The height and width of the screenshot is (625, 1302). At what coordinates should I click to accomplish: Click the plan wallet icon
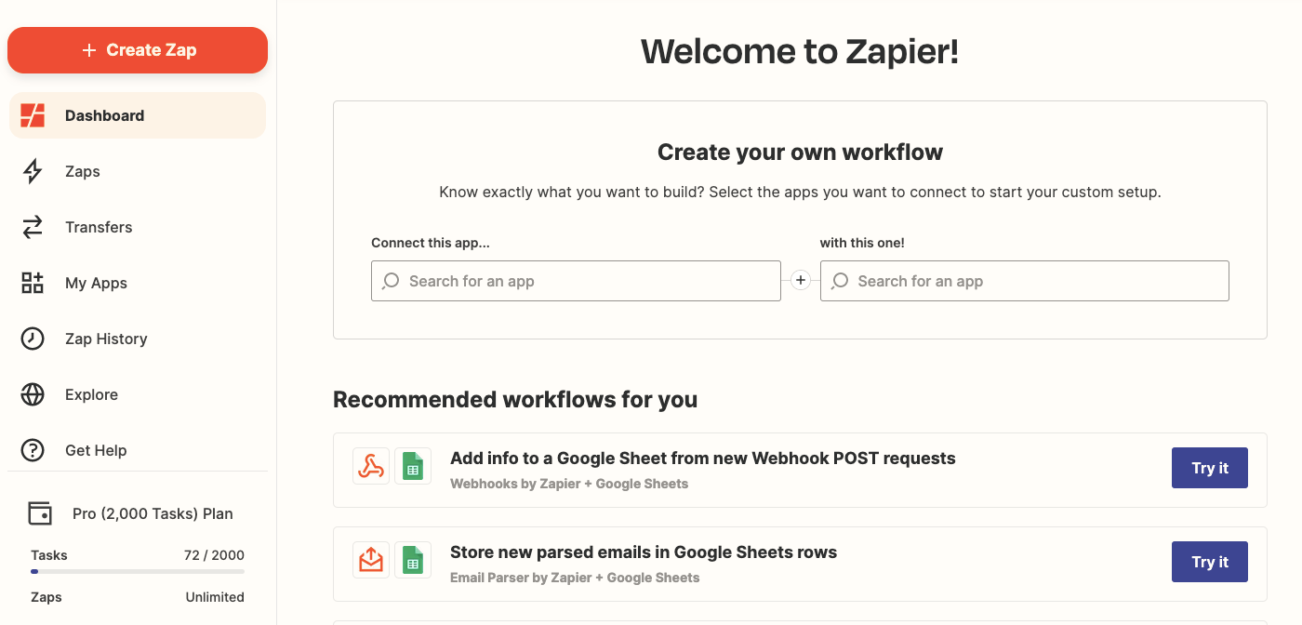pos(40,513)
